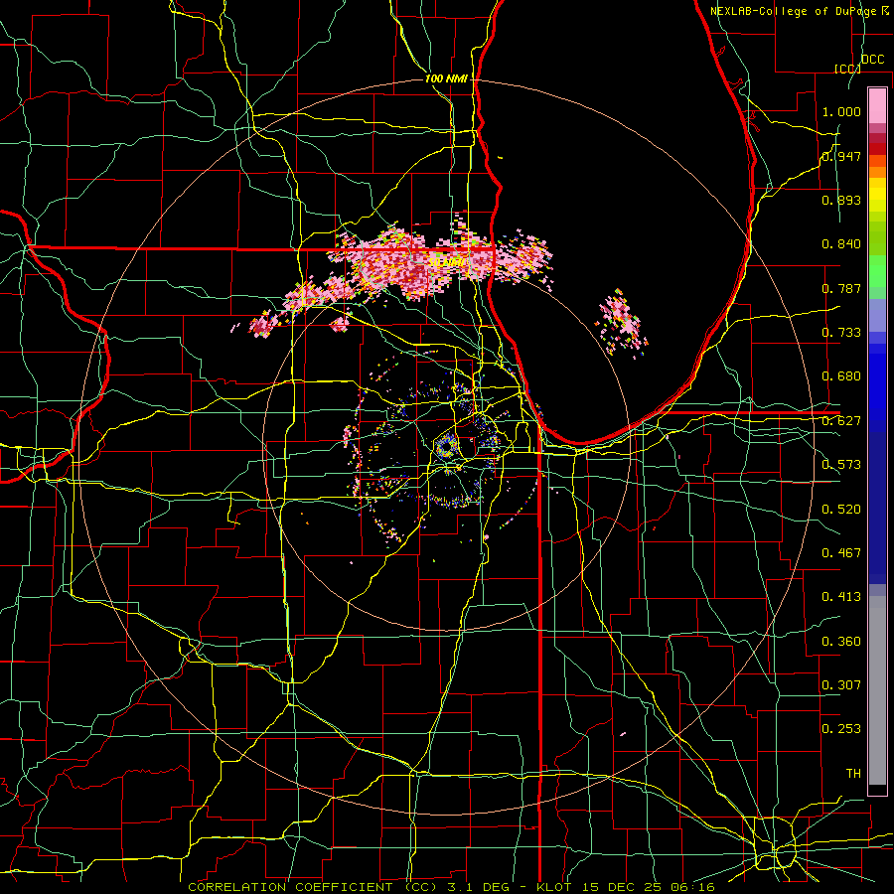Select the 0.680 scale value

841,376
